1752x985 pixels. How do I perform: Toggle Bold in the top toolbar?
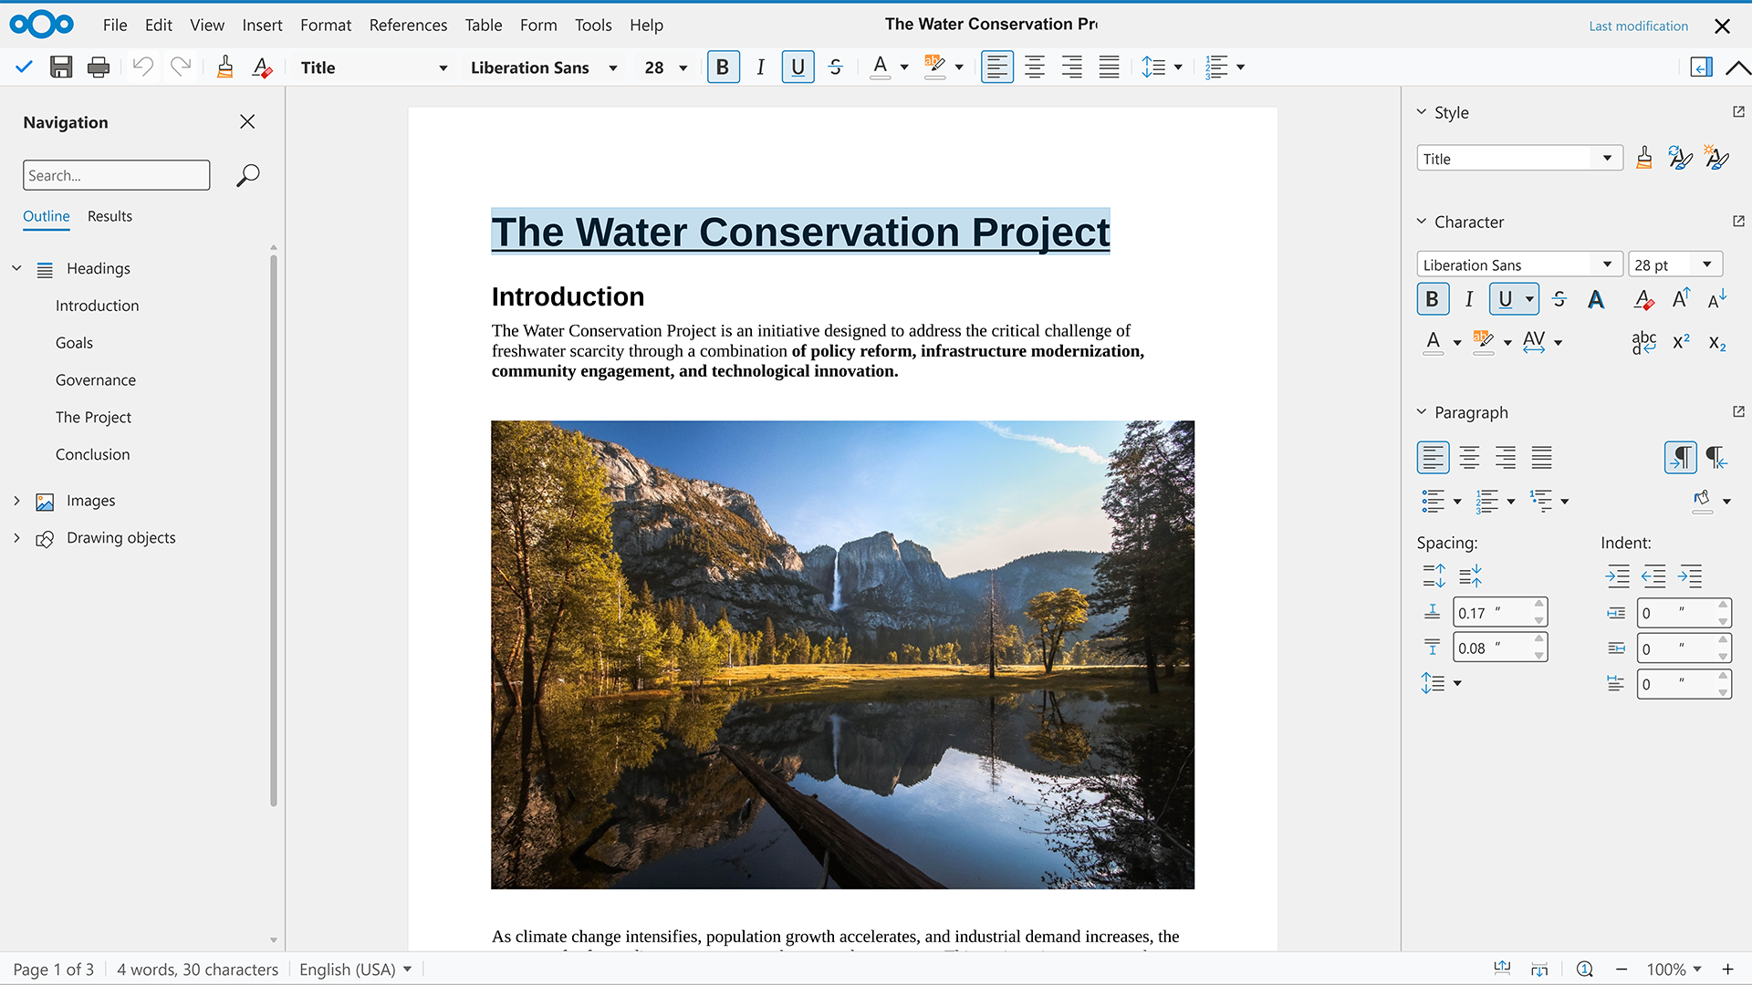pos(723,67)
